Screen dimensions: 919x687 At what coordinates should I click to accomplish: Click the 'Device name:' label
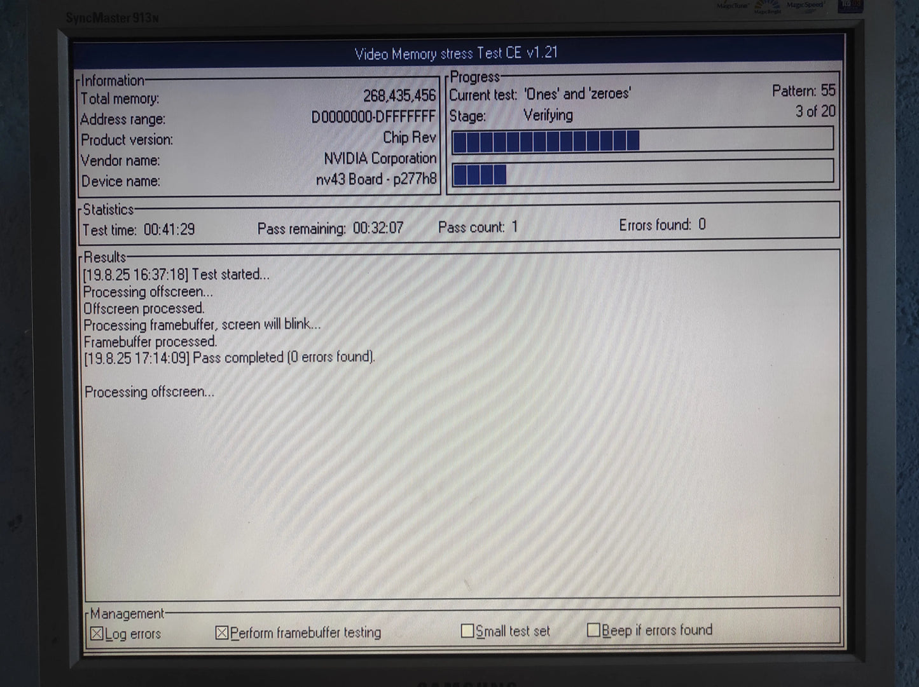click(121, 182)
